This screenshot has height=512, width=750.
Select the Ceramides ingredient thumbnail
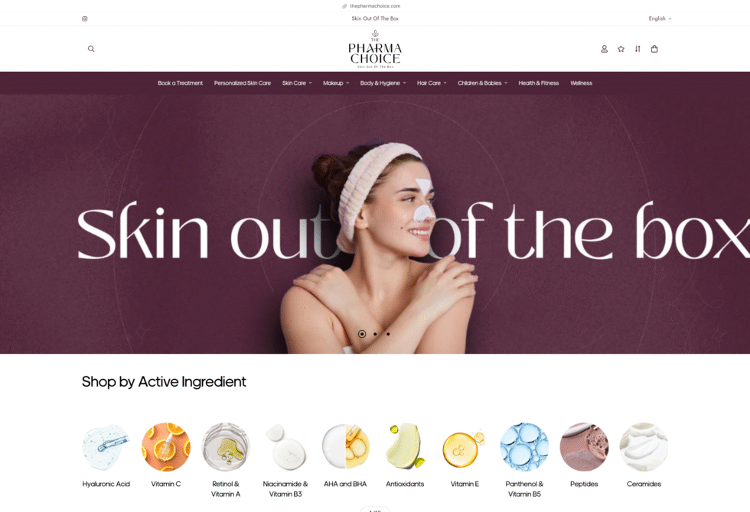tap(644, 446)
